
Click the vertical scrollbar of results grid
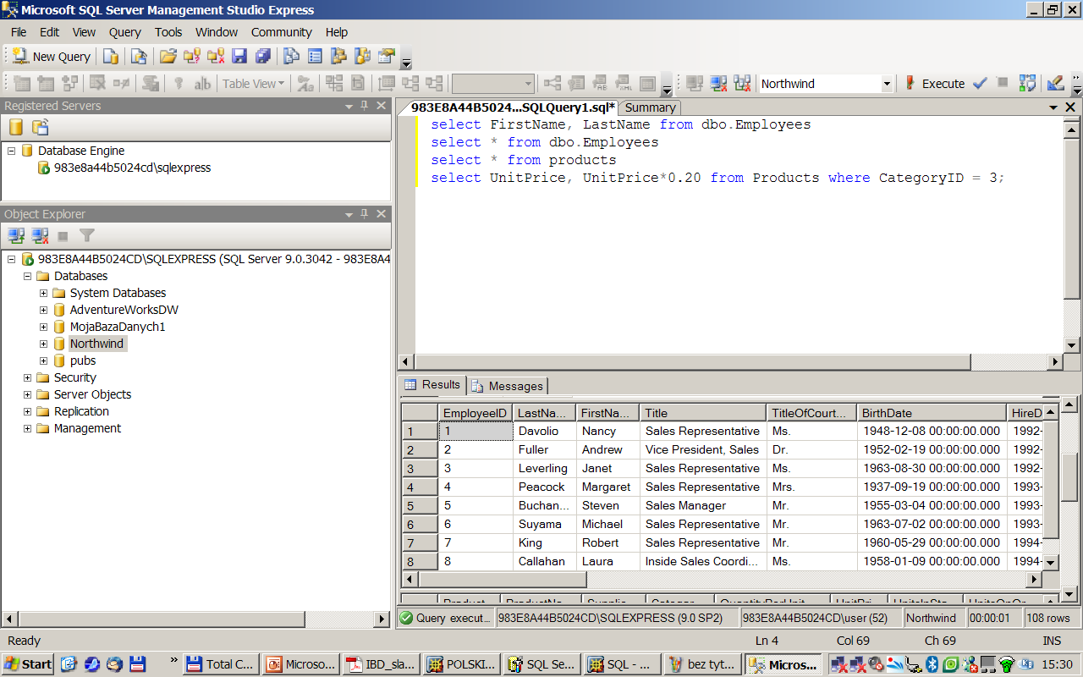[x=1050, y=487]
